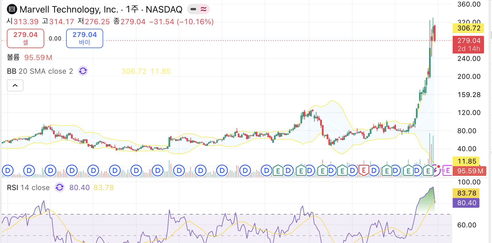Select the BB 20 SMA close 2 indicator legend

pos(40,71)
